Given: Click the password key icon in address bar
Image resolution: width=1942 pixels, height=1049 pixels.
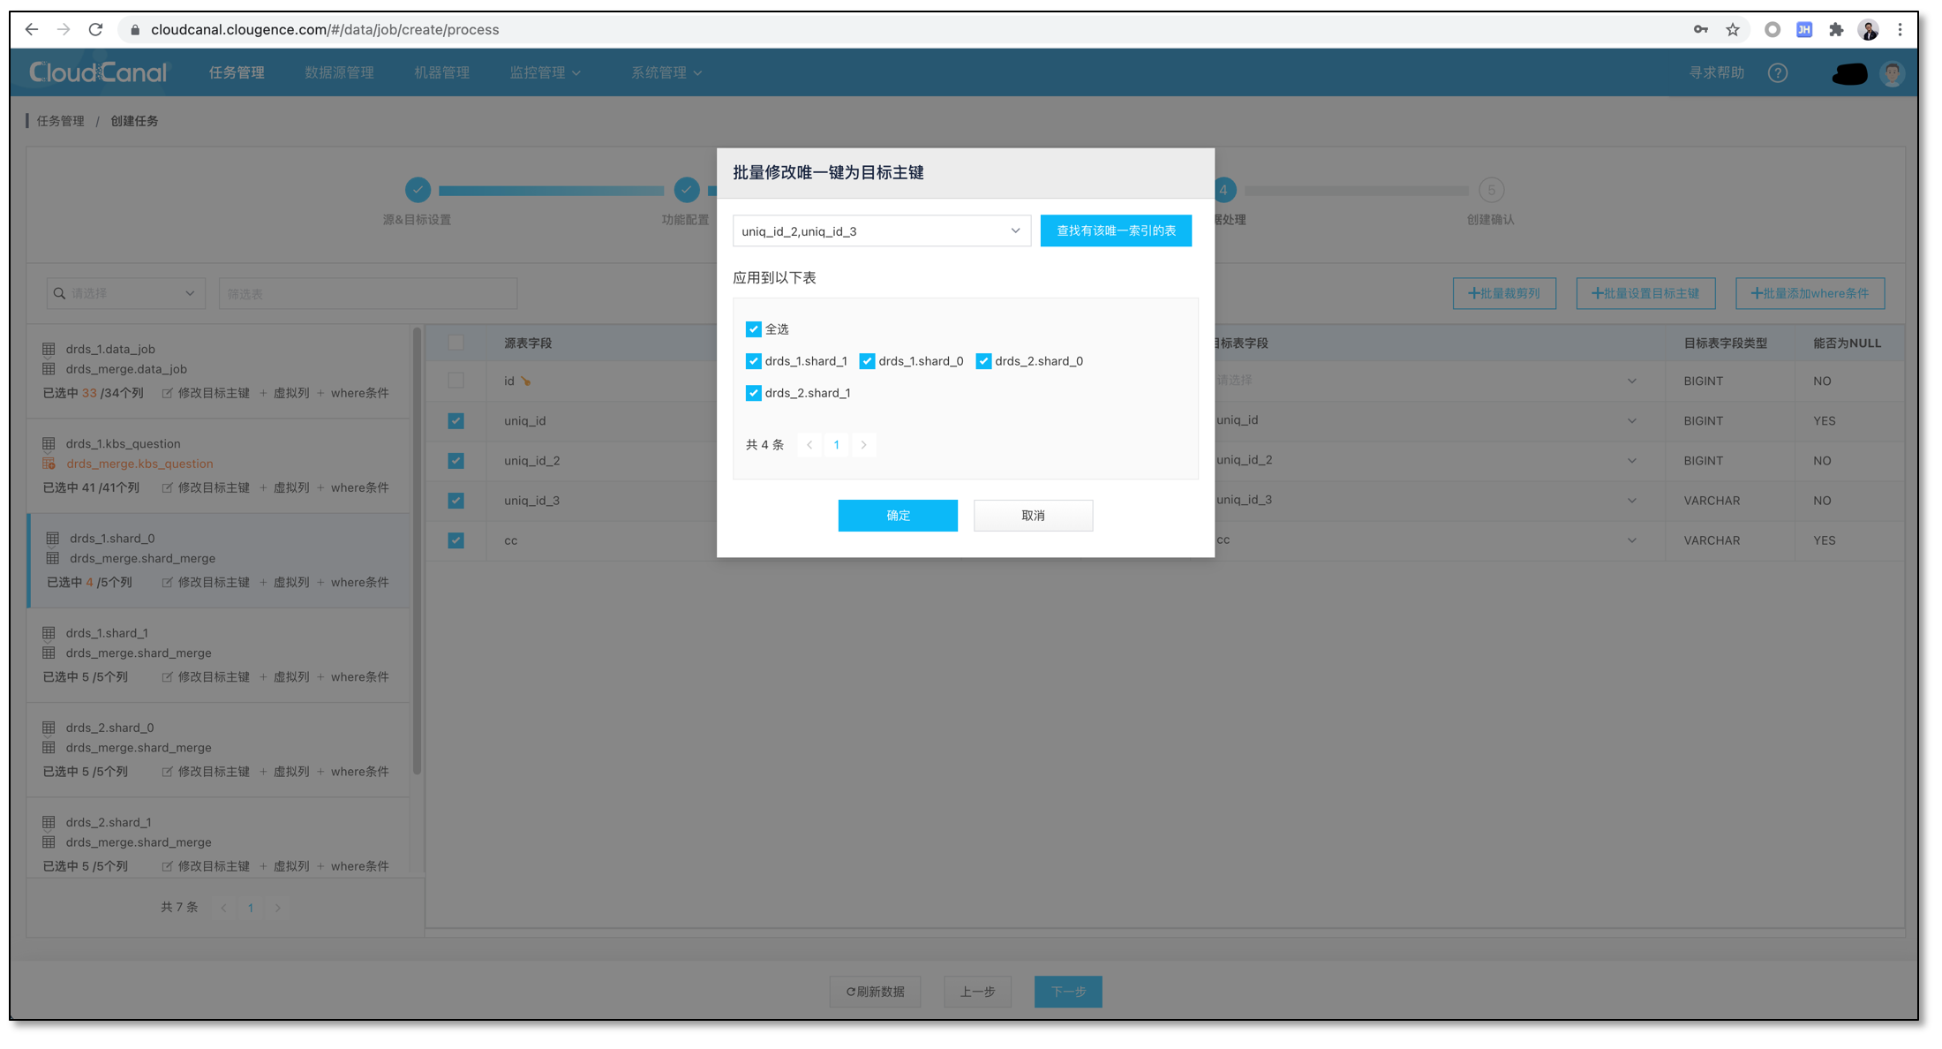Looking at the screenshot, I should [1700, 29].
